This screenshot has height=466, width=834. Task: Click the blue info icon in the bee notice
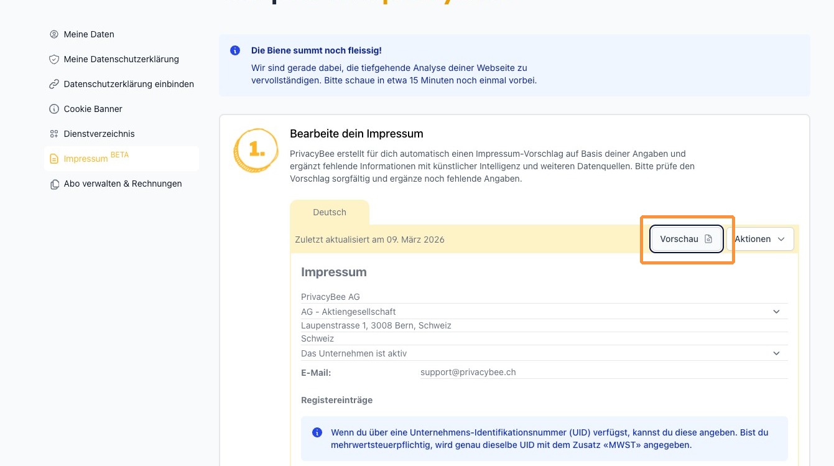(235, 50)
